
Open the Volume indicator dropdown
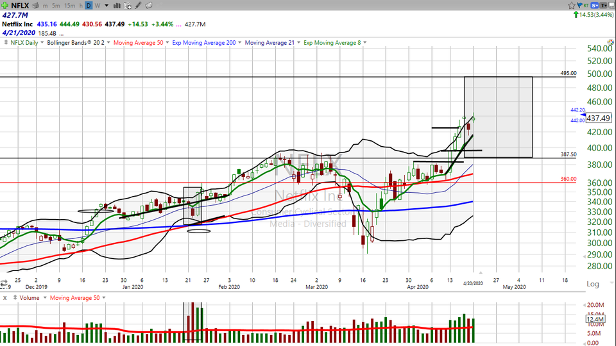[45, 298]
